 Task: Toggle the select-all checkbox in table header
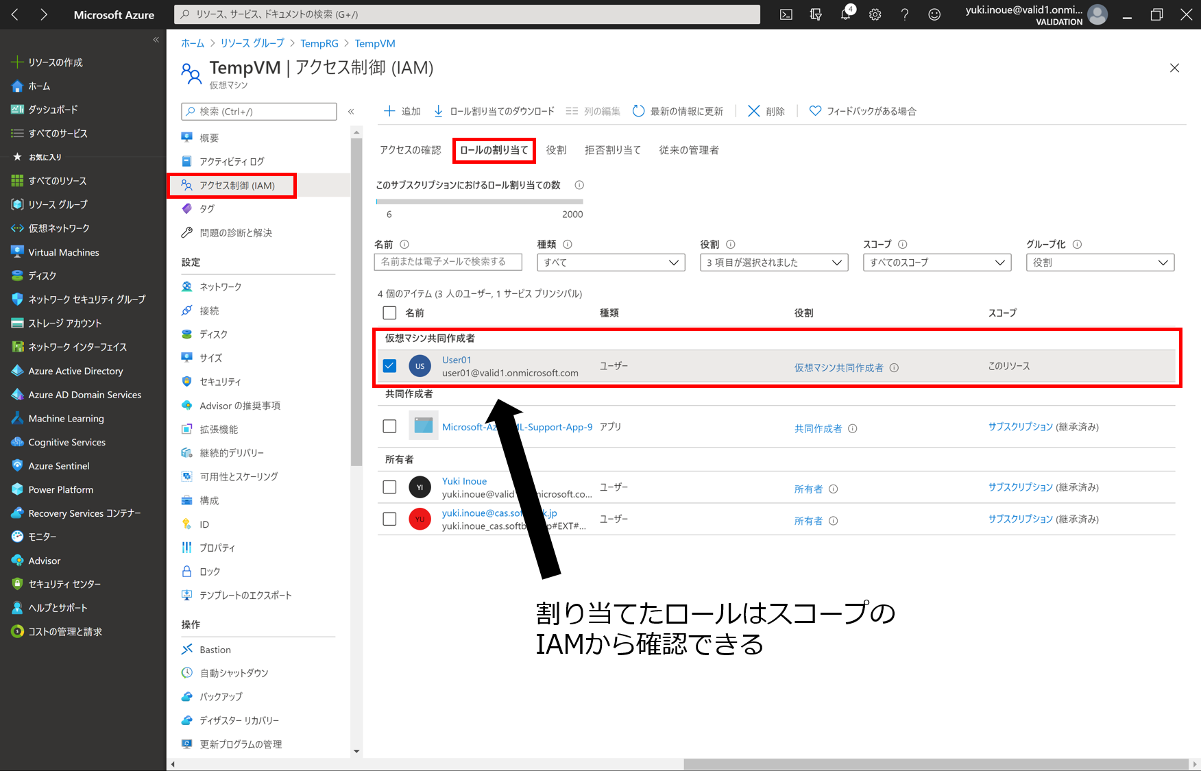[389, 313]
